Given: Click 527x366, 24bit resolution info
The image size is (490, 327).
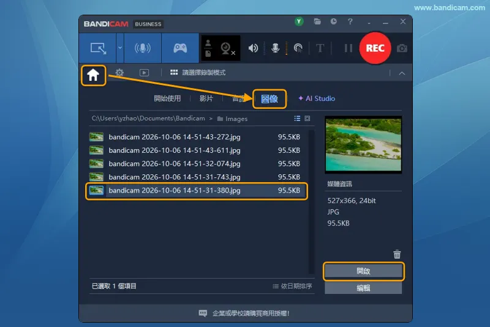Looking at the screenshot, I should pos(352,200).
